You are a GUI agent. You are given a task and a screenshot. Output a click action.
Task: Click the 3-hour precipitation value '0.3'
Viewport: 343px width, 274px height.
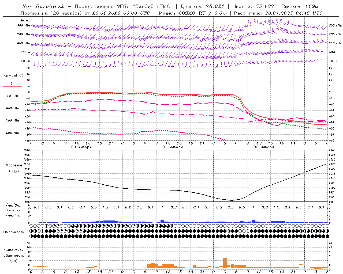coord(265,207)
